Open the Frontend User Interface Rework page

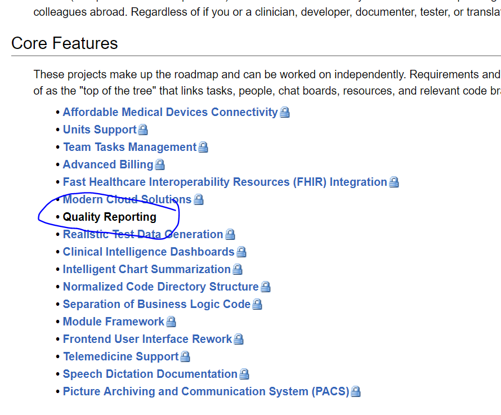click(x=147, y=339)
